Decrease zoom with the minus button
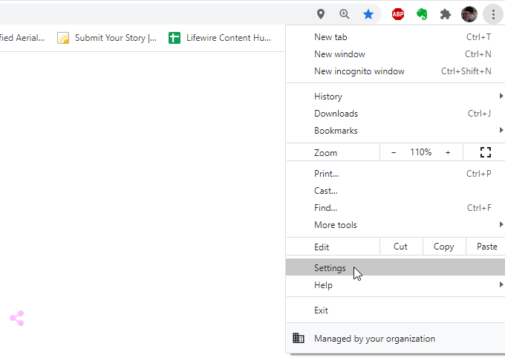The height and width of the screenshot is (358, 505). pyautogui.click(x=394, y=152)
